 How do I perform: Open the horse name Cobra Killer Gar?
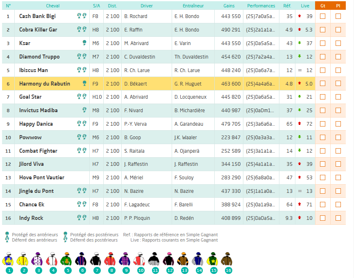[38, 30]
